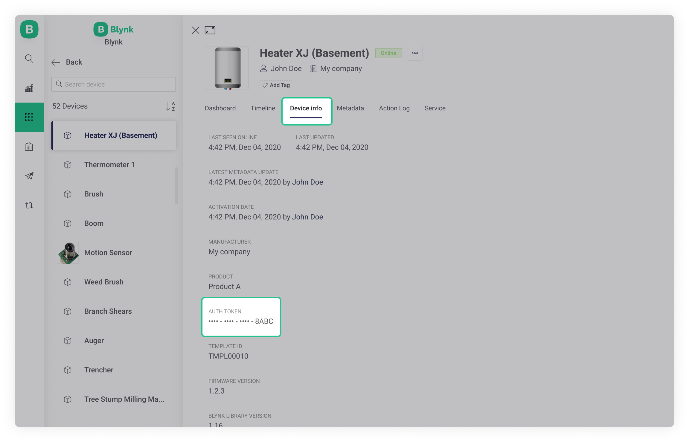The height and width of the screenshot is (442, 689).
Task: Open the analytics chart sidebar icon
Action: (x=29, y=88)
